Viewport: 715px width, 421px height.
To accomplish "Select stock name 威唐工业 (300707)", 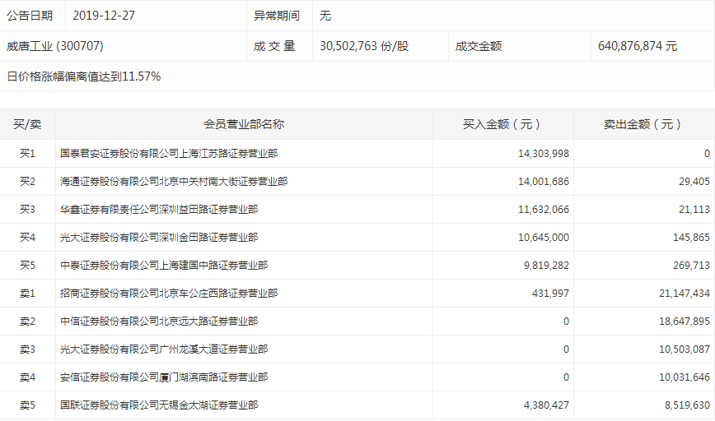I will pos(54,46).
